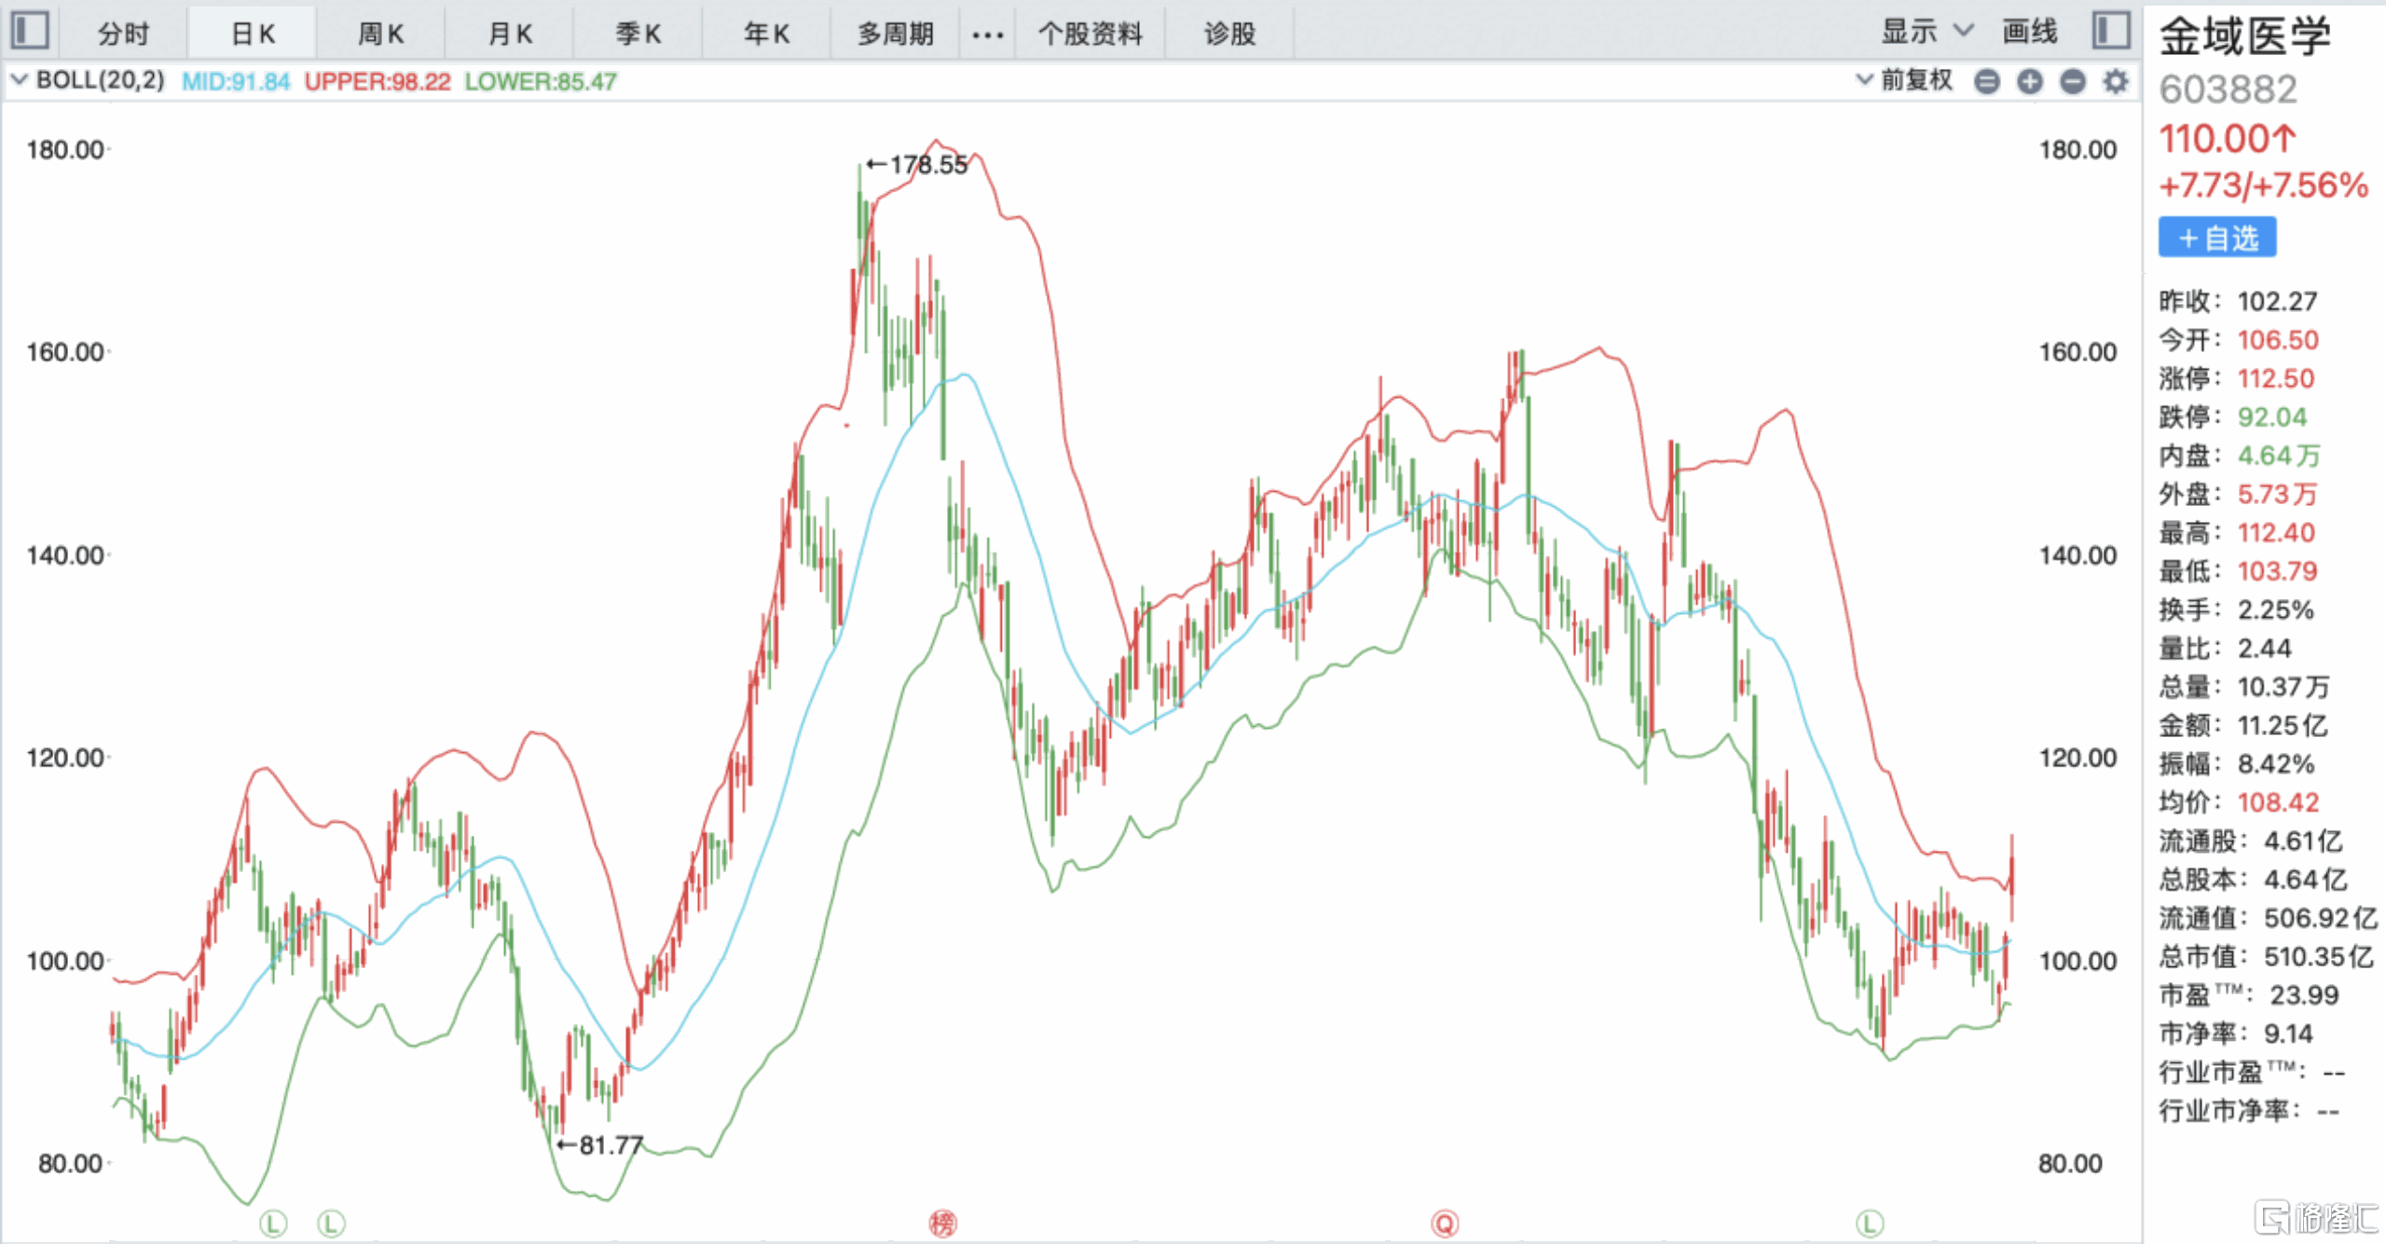
Task: Click the red 榜 marker on timeline
Action: tap(942, 1223)
